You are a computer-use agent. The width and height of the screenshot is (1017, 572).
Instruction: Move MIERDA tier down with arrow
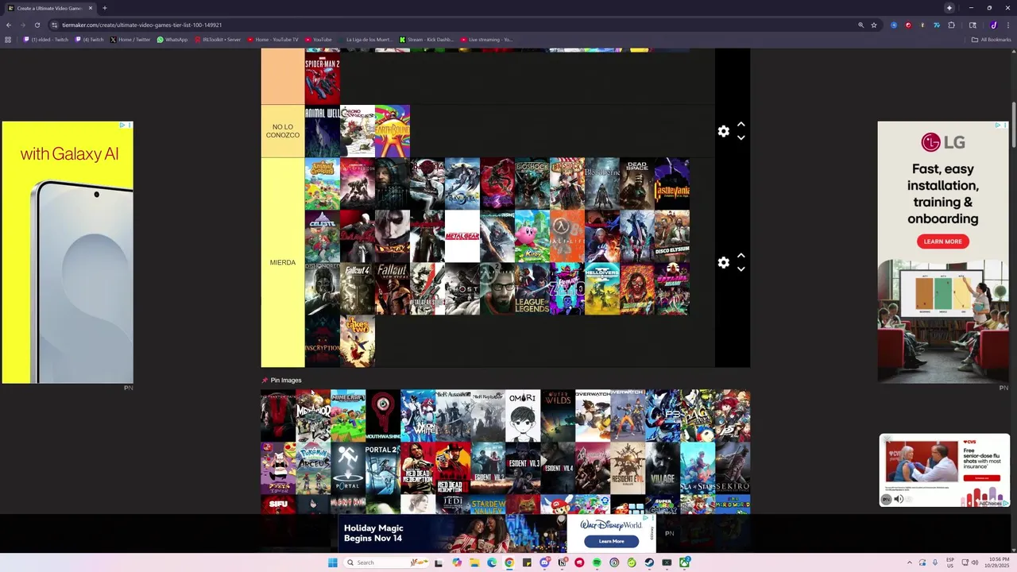[x=741, y=269]
